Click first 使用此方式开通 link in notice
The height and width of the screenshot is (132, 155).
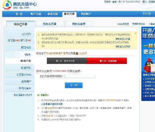[x=123, y=39]
